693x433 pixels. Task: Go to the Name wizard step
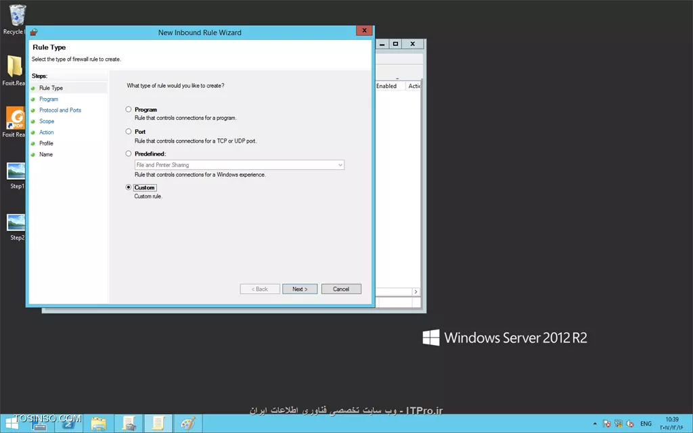(46, 154)
